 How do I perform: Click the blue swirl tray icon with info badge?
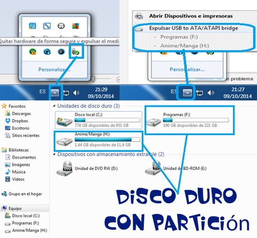click(x=47, y=51)
